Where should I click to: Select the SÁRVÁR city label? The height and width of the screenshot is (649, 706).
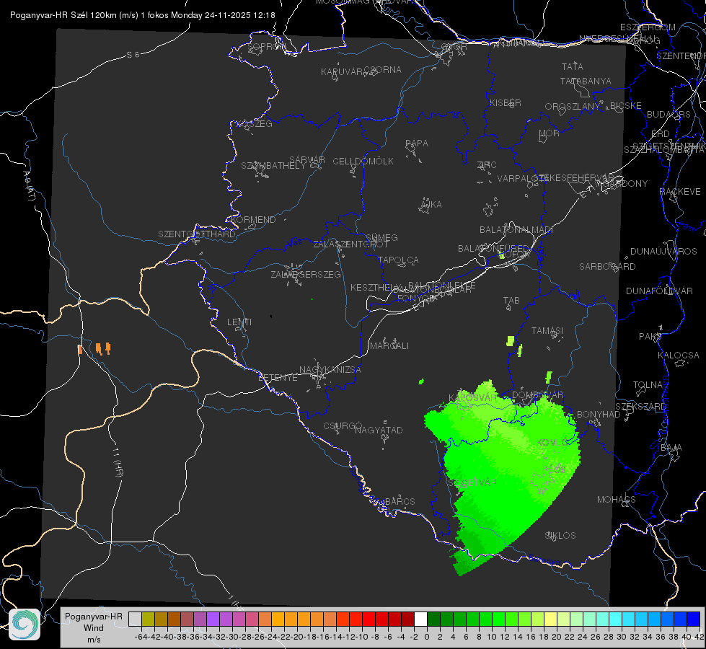point(307,159)
